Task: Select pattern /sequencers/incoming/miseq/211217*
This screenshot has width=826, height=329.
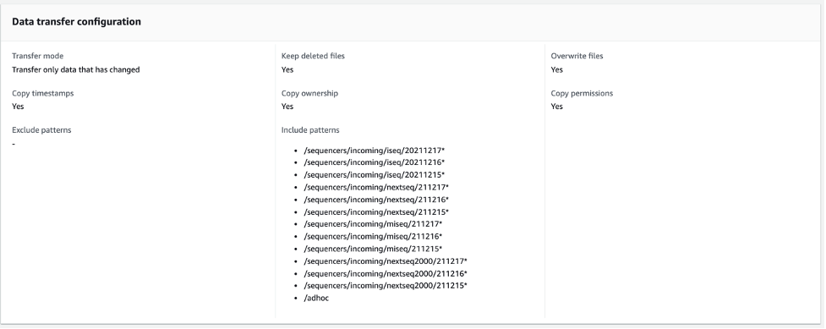Action: pyautogui.click(x=373, y=224)
